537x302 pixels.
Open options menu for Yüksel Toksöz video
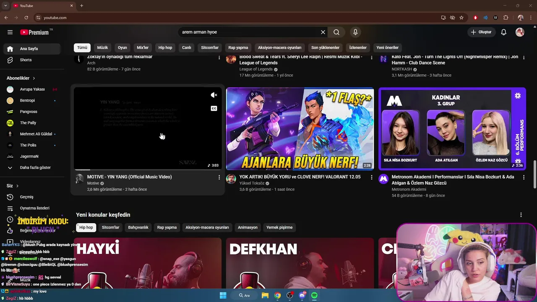(371, 177)
